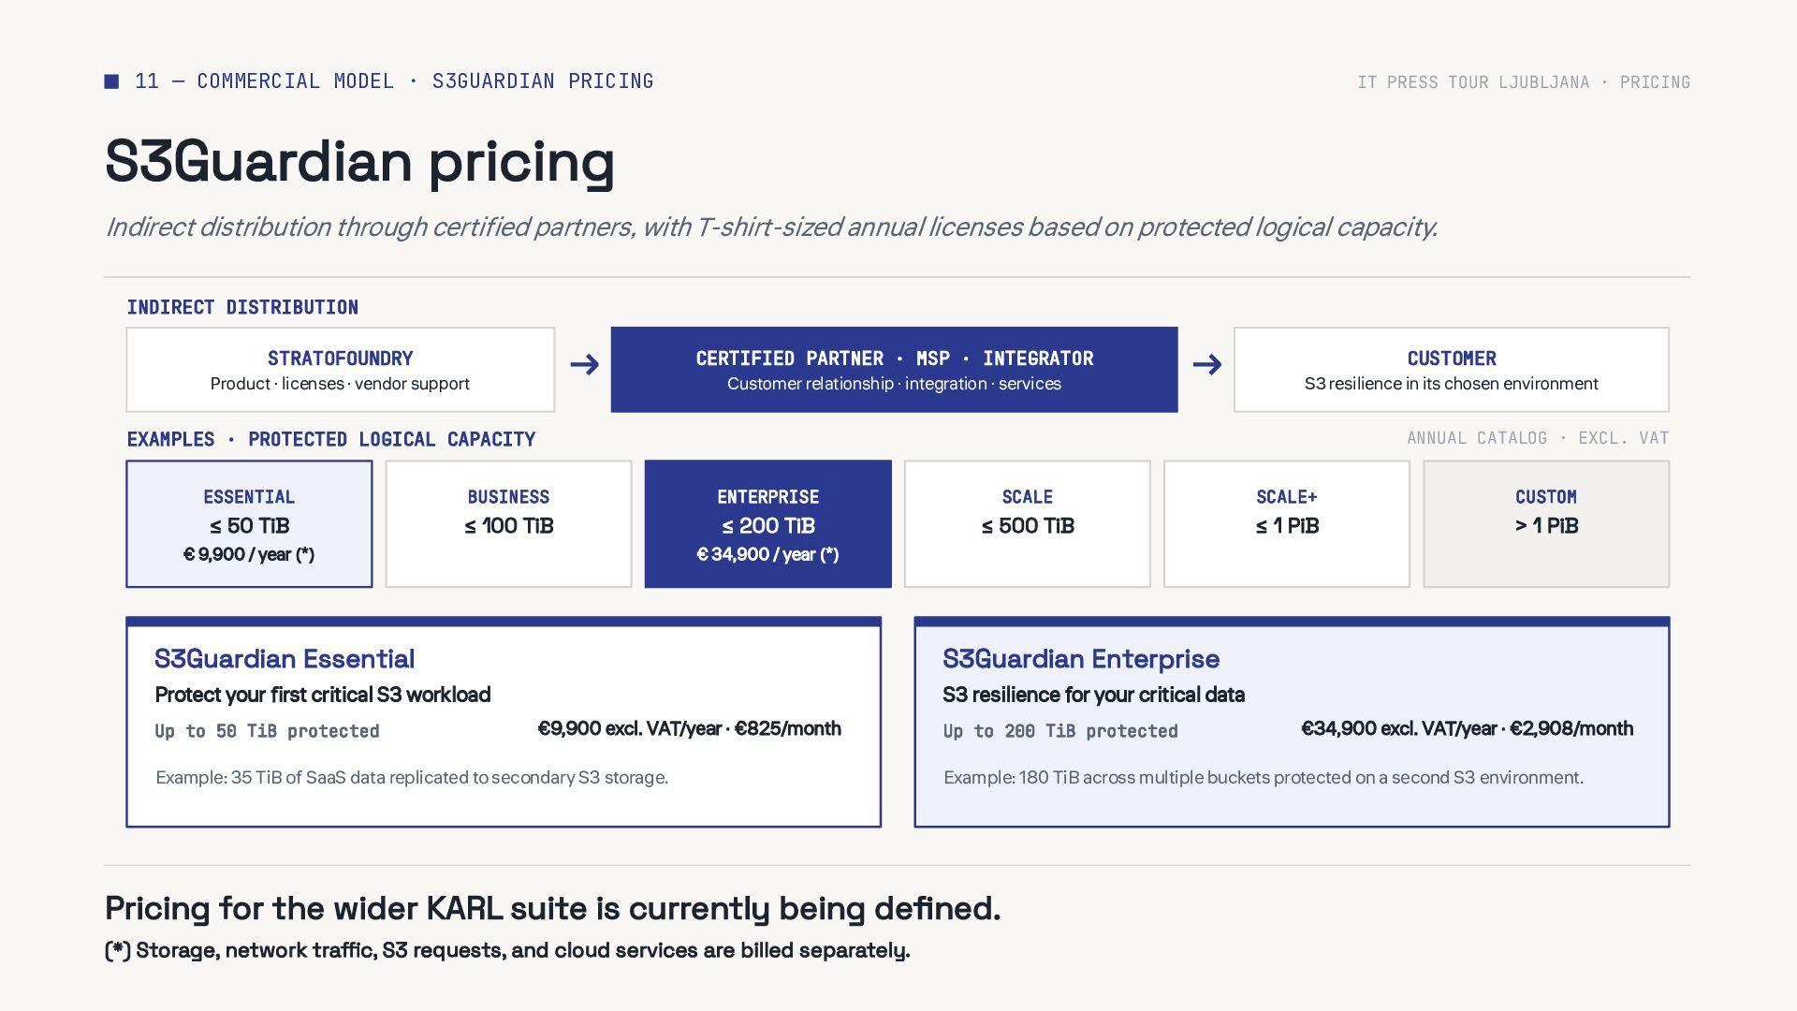Choose the Scale+ ≤ 1 PiB tier
1797x1011 pixels.
pyautogui.click(x=1286, y=524)
